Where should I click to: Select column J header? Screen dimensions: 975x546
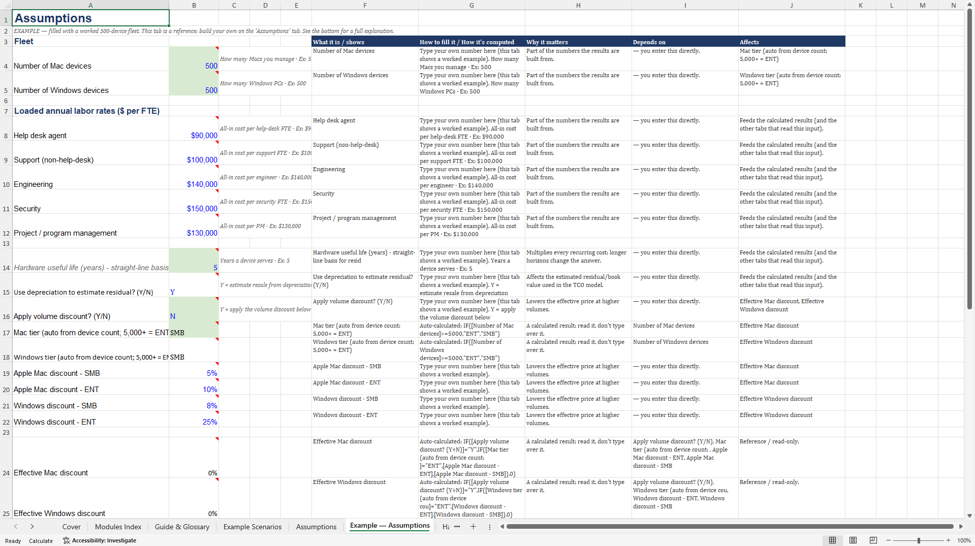(792, 5)
